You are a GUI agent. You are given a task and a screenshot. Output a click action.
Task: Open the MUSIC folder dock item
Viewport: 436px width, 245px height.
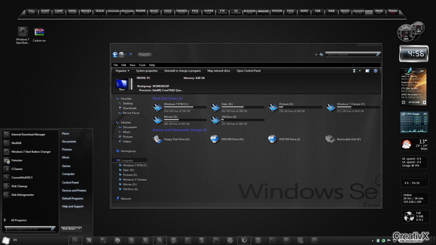point(154,11)
